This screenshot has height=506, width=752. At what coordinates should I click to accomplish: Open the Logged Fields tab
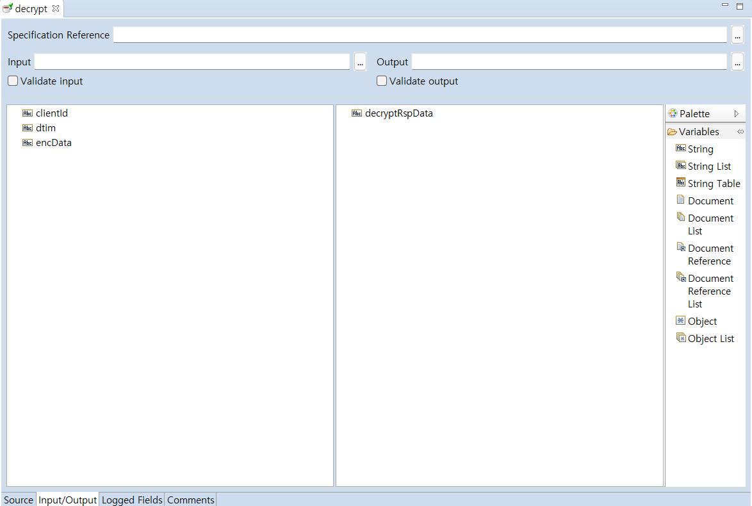tap(132, 500)
